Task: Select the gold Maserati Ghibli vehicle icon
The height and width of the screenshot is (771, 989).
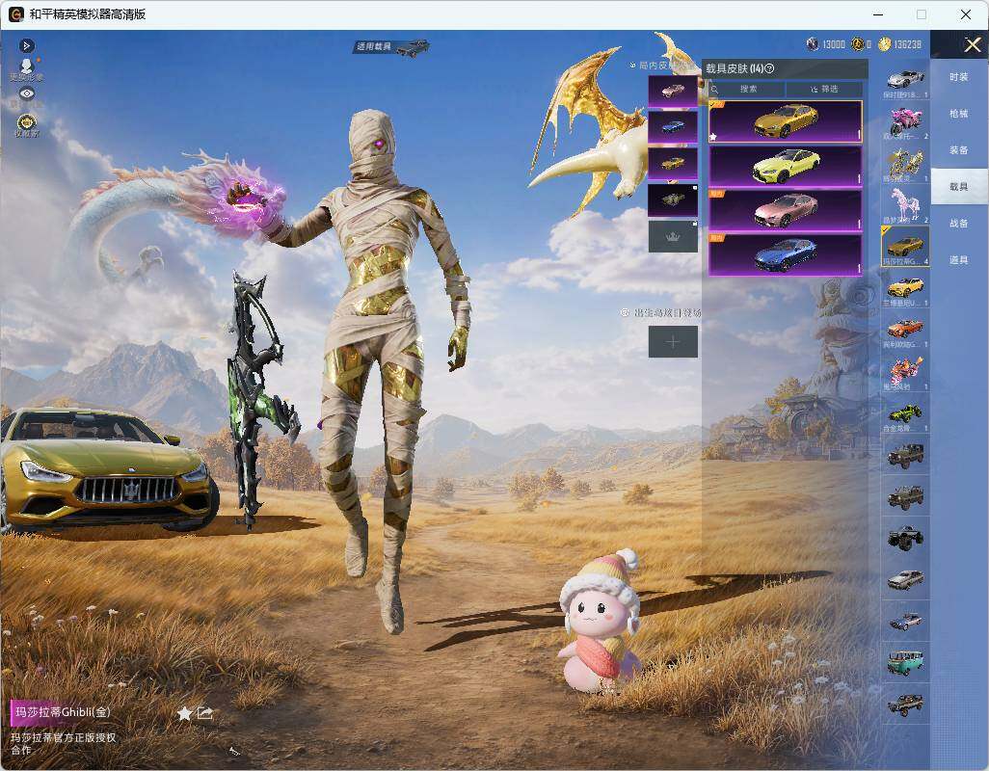Action: (x=905, y=247)
